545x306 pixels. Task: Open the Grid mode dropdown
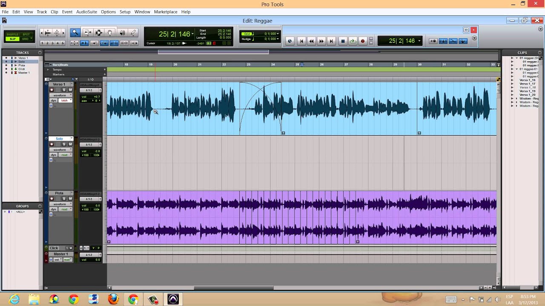(31, 38)
